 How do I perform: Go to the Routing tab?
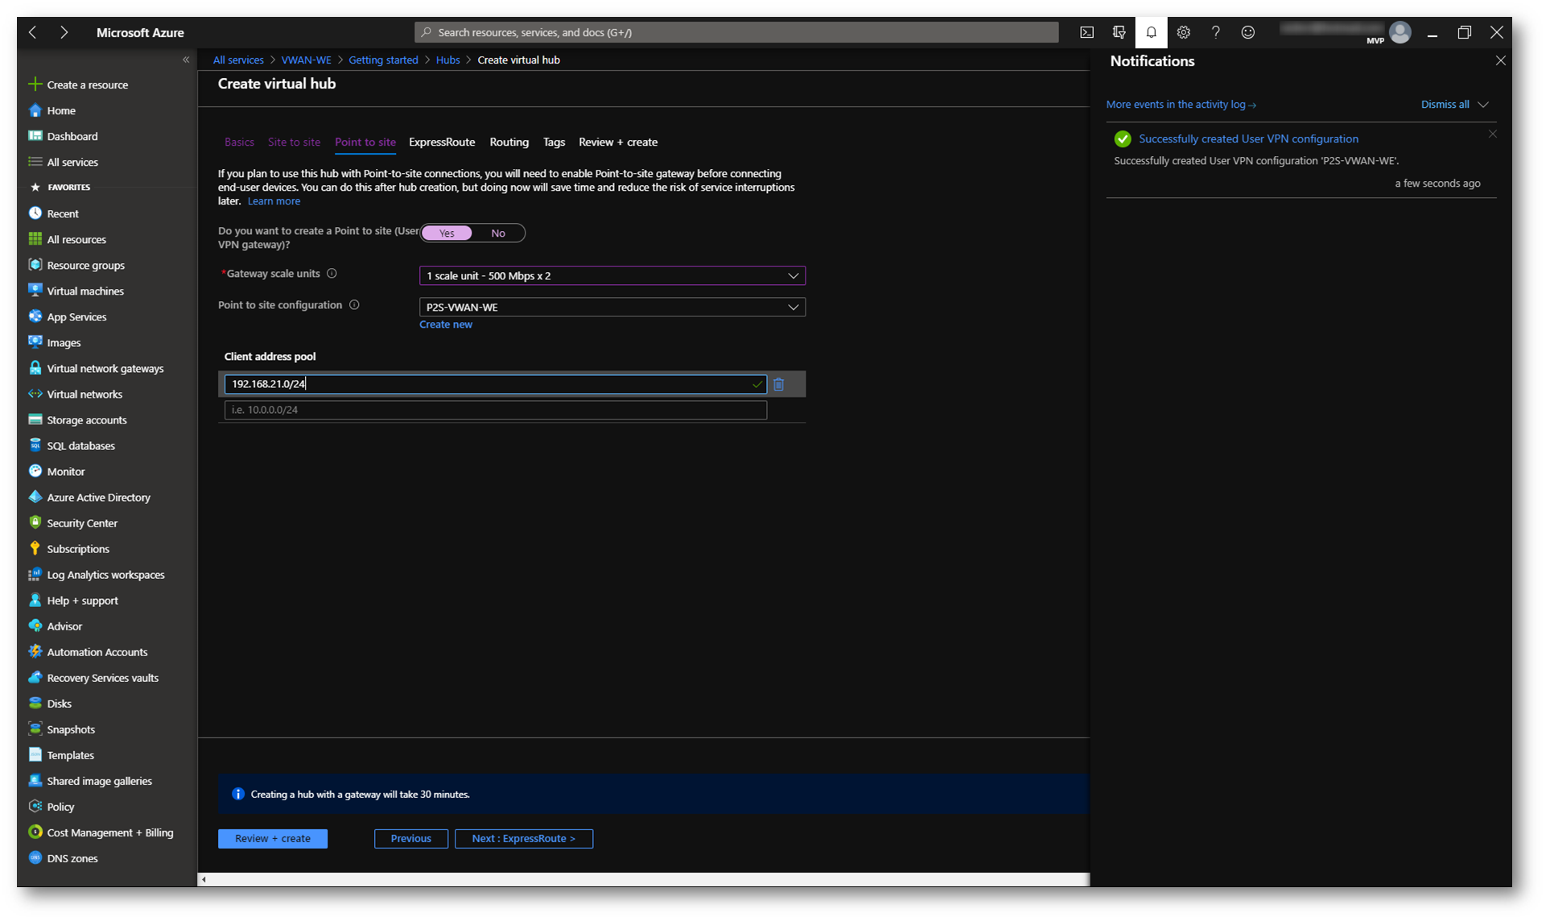[x=509, y=142]
